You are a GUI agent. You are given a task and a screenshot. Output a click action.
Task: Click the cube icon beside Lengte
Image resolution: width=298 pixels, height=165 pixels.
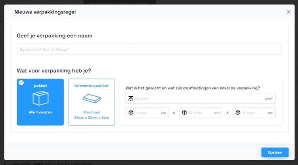click(131, 112)
